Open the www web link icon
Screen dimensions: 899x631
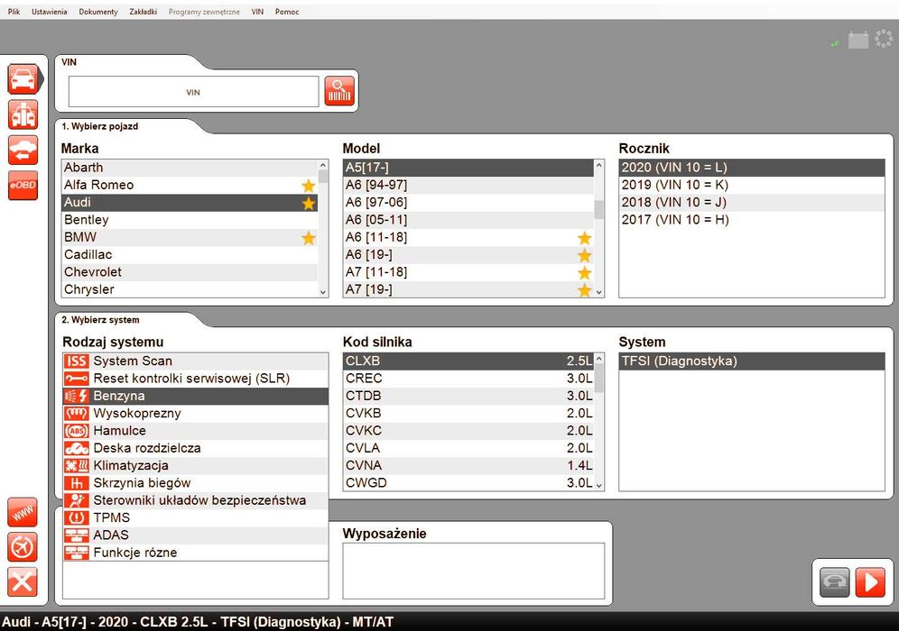[x=23, y=513]
